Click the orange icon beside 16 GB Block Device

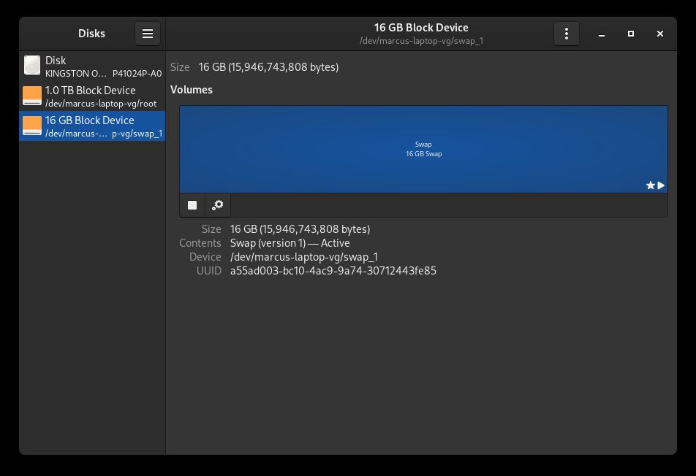[x=32, y=126]
